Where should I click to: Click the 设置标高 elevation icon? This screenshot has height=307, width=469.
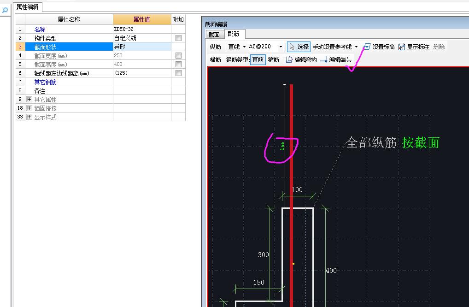coord(367,47)
